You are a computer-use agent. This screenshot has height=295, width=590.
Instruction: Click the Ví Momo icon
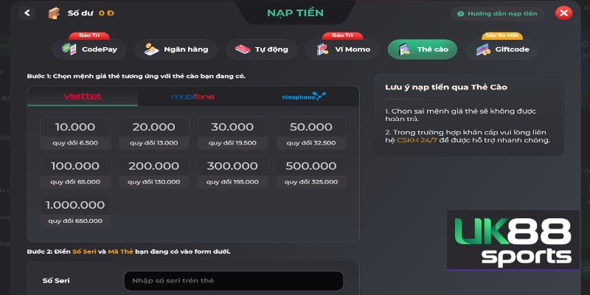322,49
